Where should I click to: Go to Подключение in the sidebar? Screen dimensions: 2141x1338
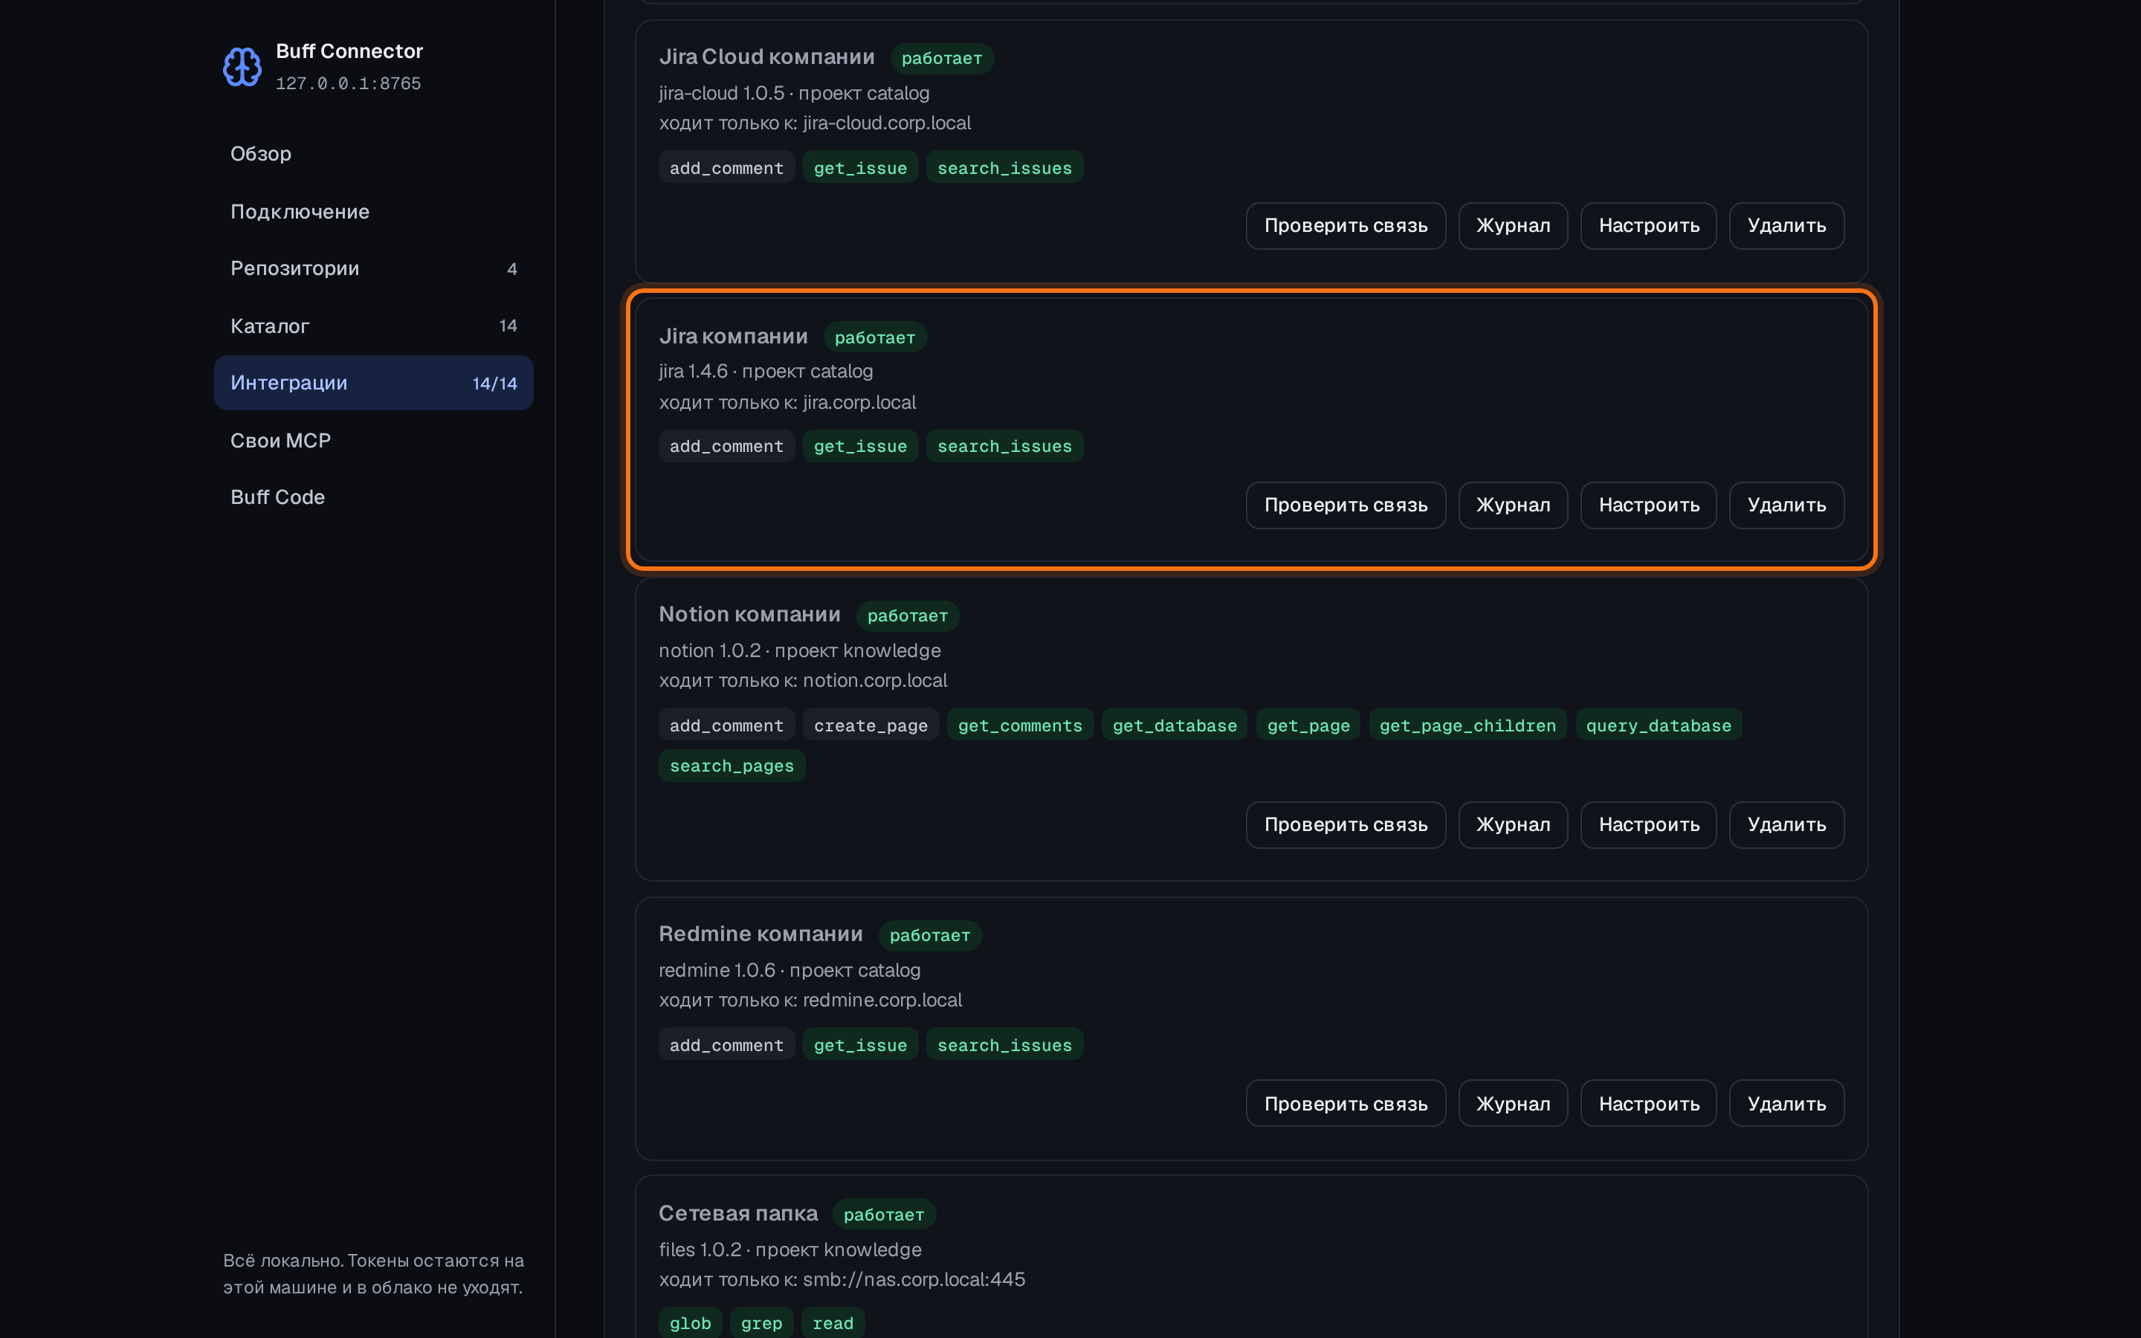373,212
